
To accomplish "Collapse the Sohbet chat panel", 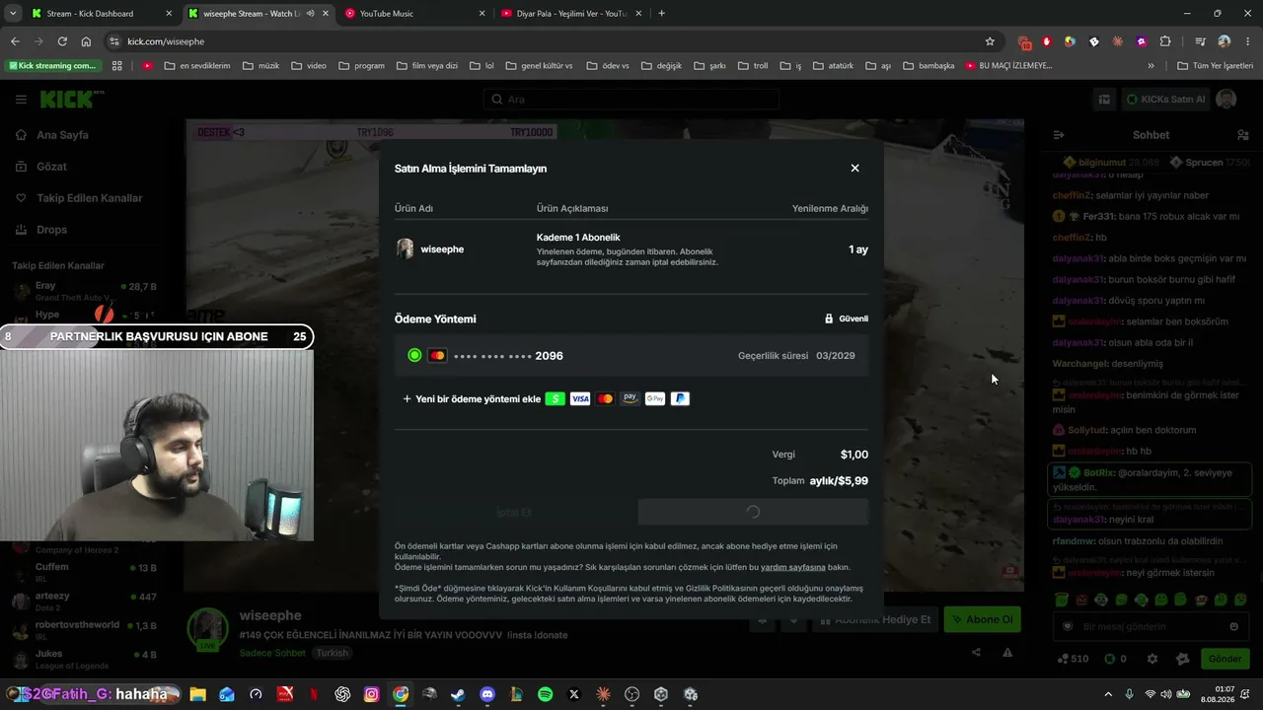I will 1059,135.
